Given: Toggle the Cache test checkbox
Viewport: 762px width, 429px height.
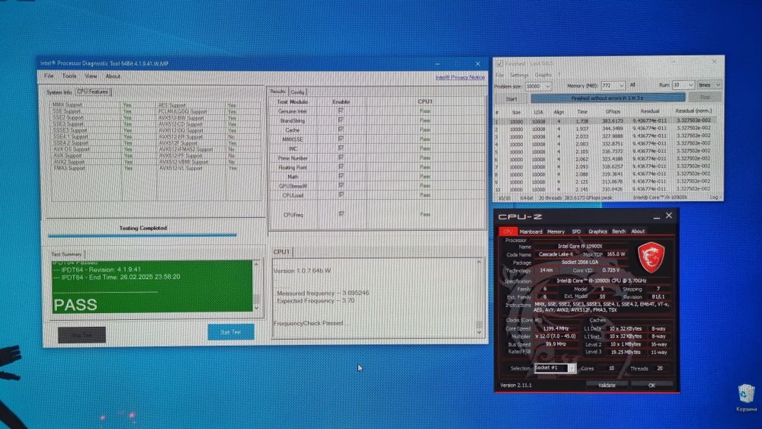Looking at the screenshot, I should click(x=341, y=130).
